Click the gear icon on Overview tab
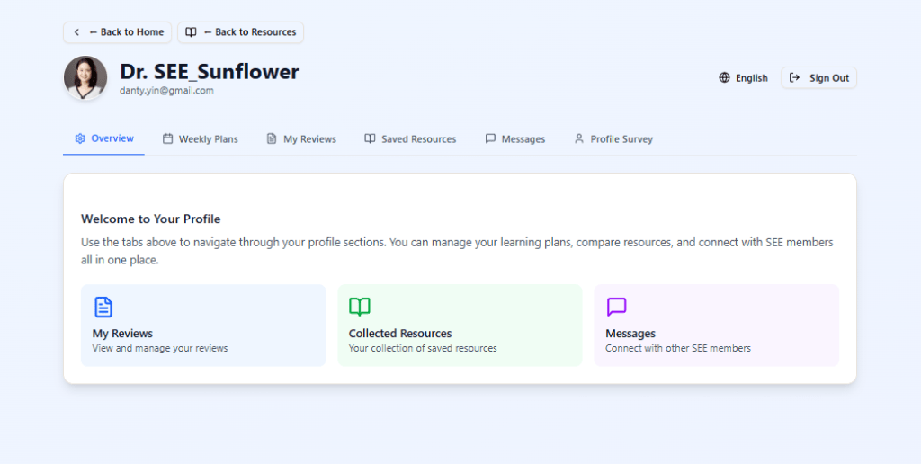The image size is (921, 464). pyautogui.click(x=80, y=138)
